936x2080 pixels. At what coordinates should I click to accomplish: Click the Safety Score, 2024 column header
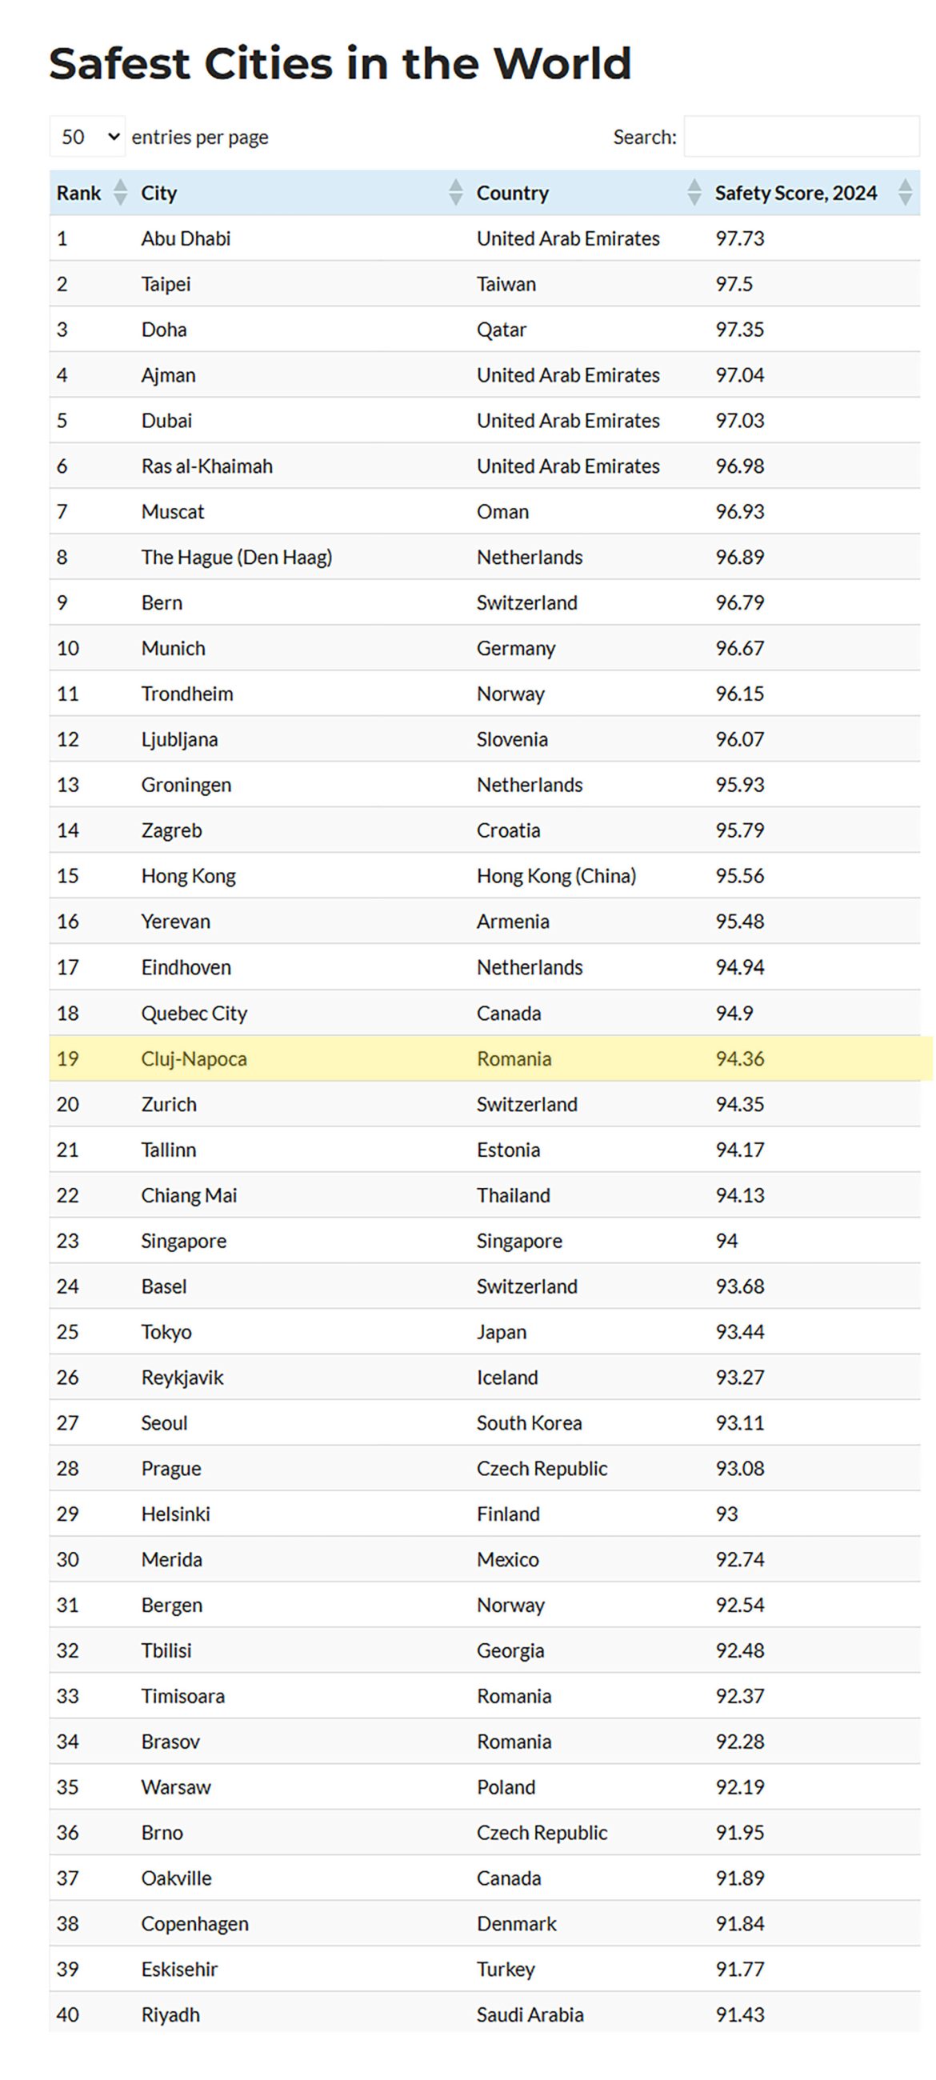[x=796, y=193]
